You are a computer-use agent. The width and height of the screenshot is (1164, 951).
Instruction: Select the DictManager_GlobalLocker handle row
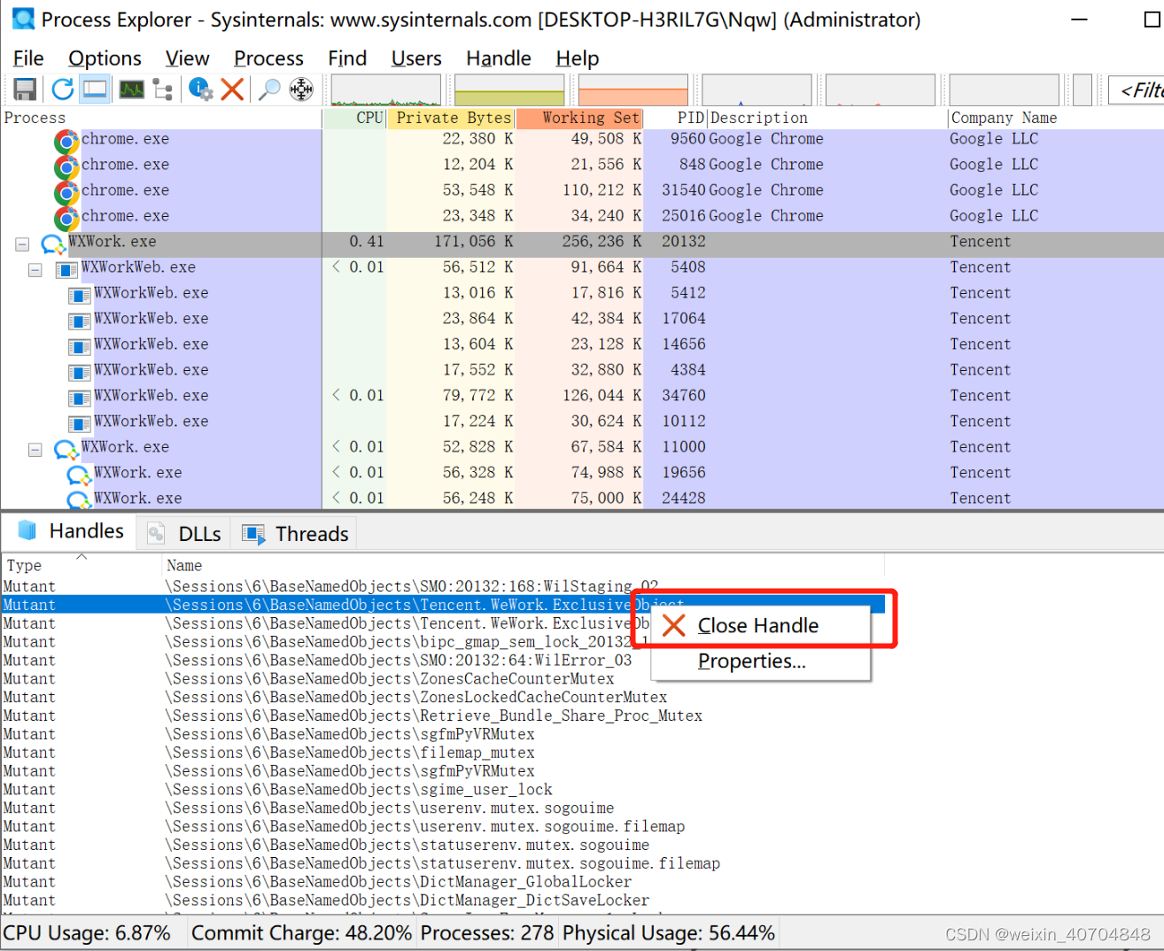tap(443, 882)
